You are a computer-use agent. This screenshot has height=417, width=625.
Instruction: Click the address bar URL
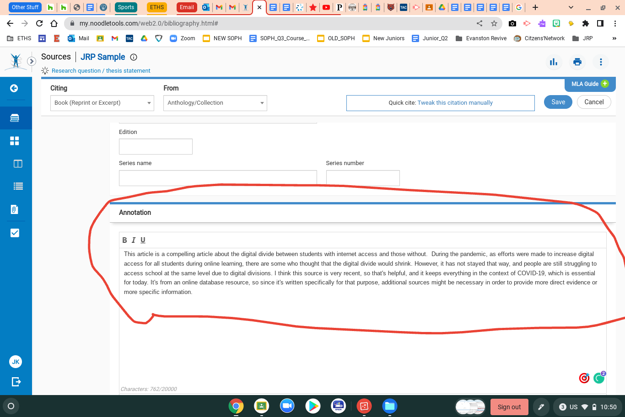coord(149,23)
